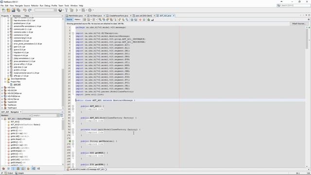Close the Navigator panel tab
Viewport: 311px width, 175px height.
(21, 112)
